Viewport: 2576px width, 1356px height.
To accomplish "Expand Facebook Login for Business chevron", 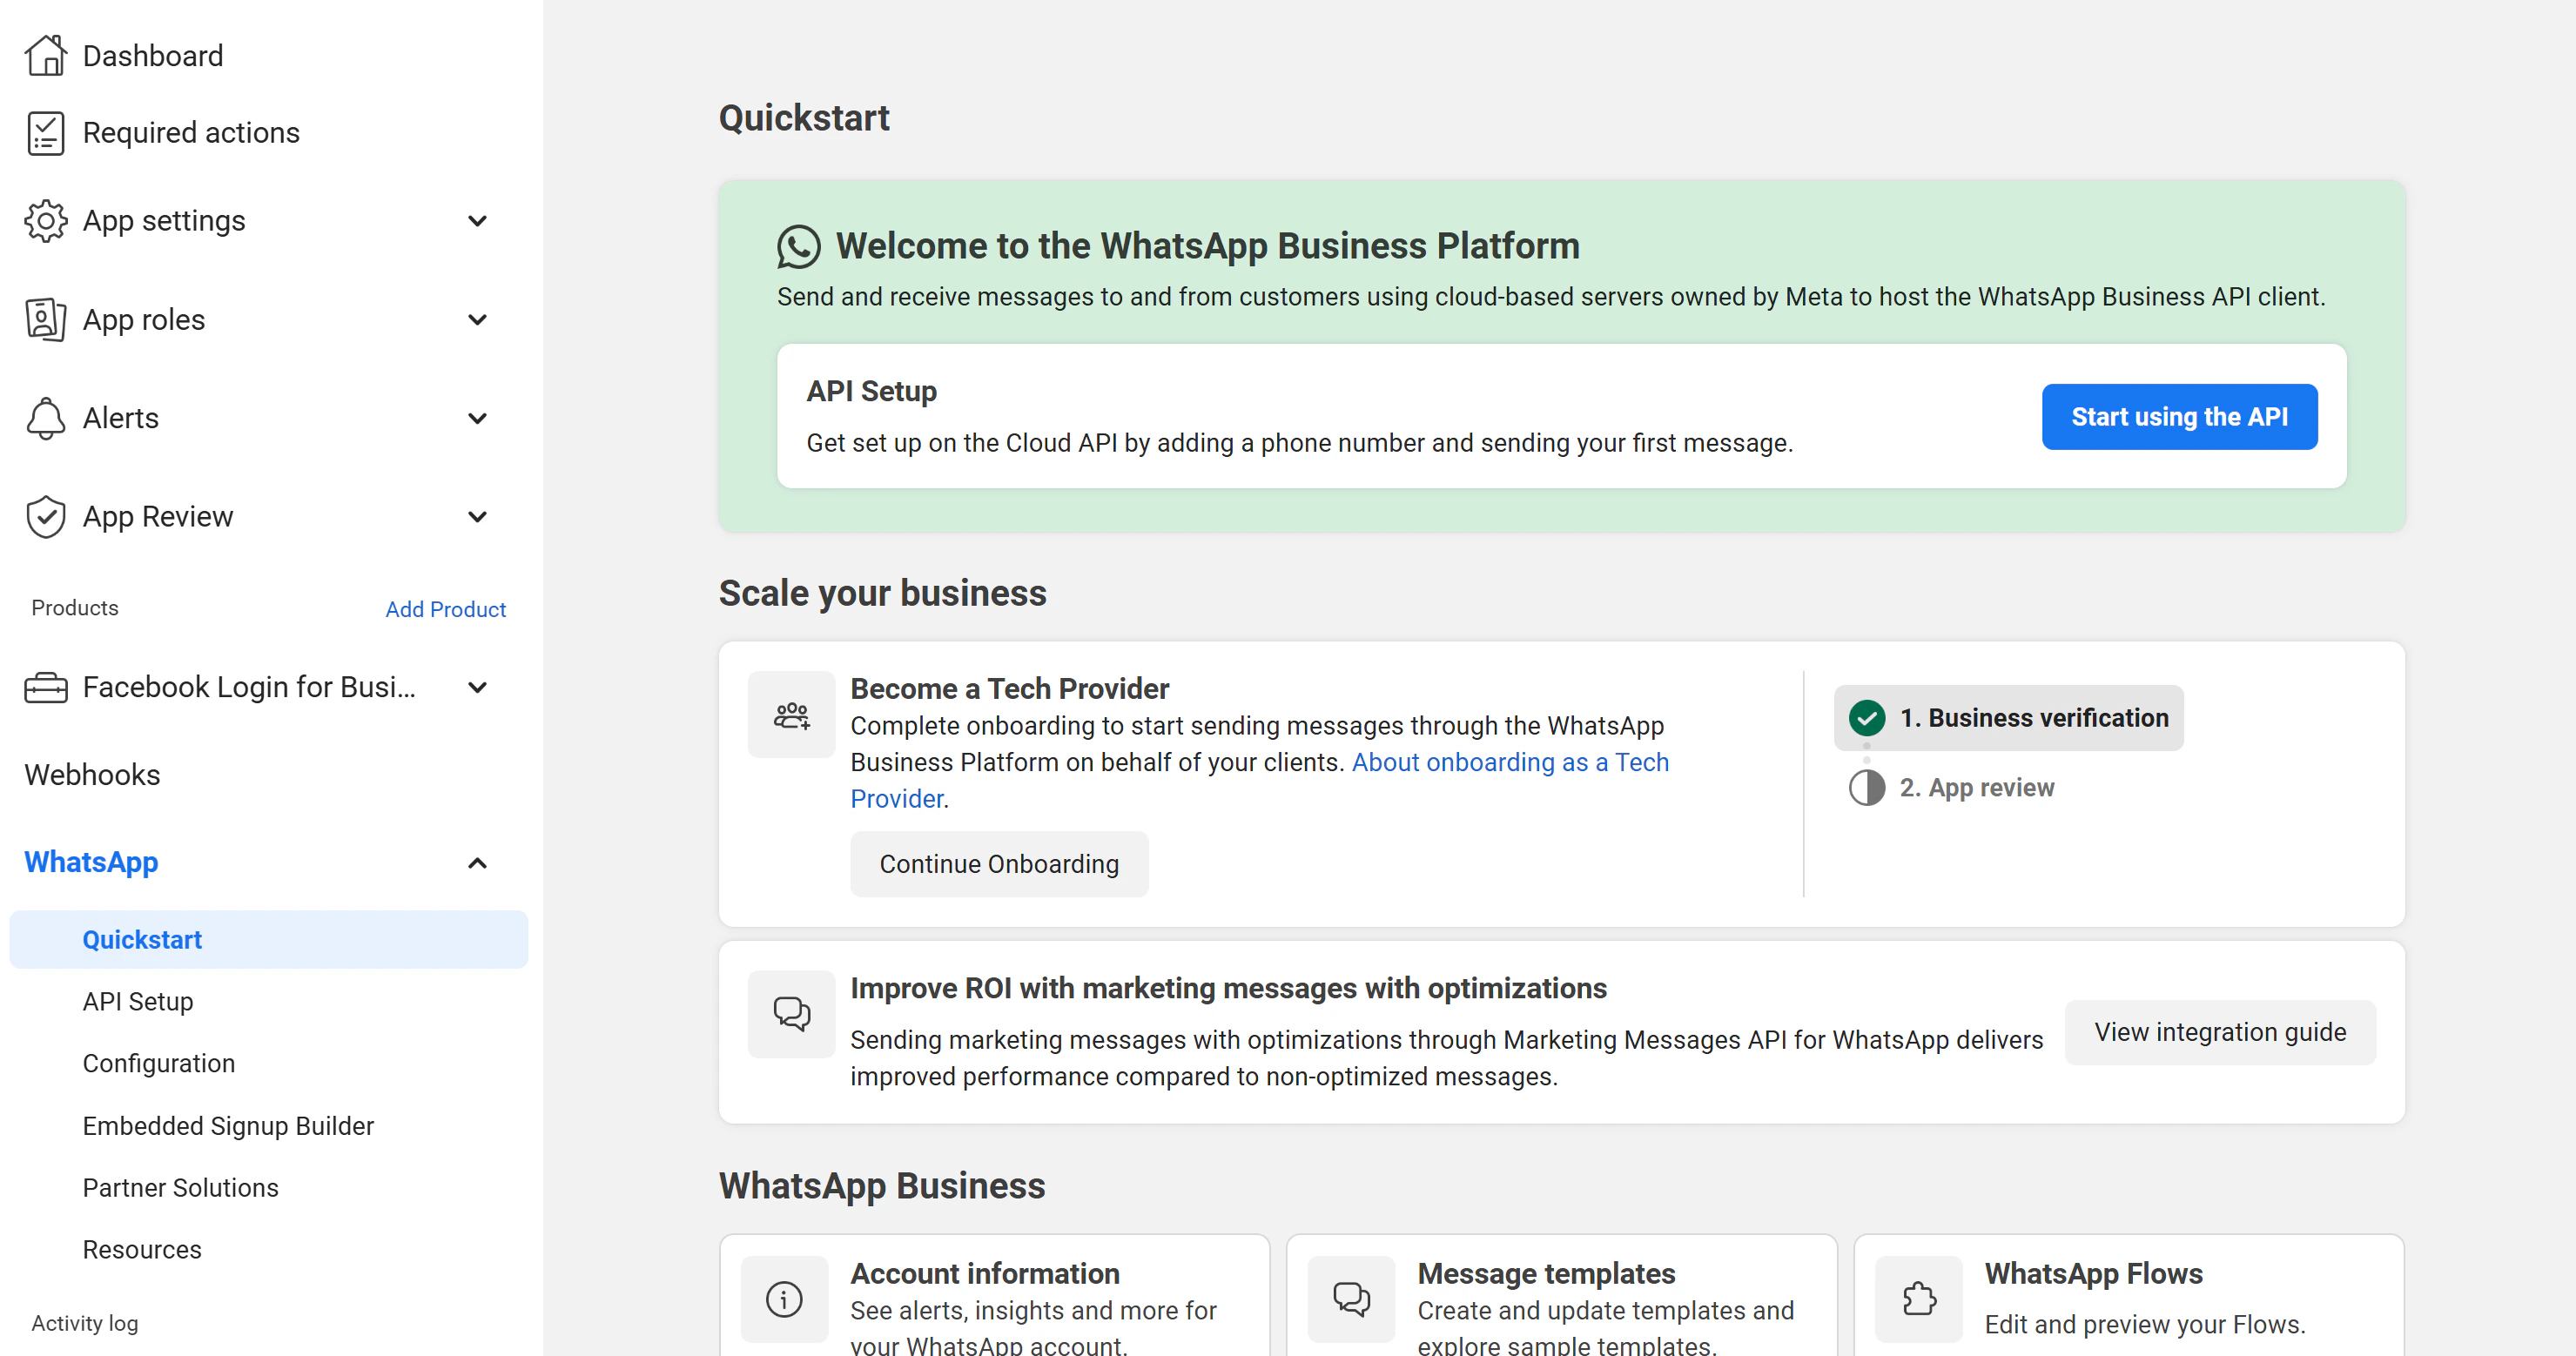I will click(x=478, y=688).
